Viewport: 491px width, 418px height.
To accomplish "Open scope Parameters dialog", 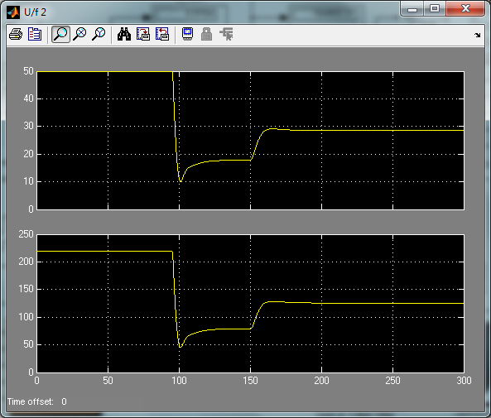I will pyautogui.click(x=35, y=34).
